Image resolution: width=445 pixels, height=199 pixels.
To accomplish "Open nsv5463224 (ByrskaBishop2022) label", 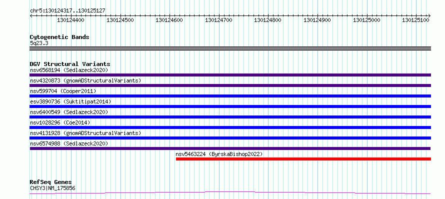I will [219, 154].
